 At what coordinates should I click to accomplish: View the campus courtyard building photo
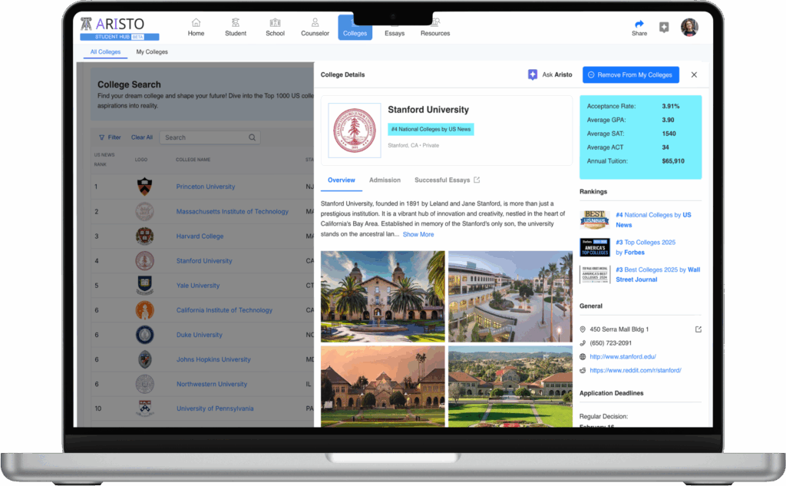510,296
